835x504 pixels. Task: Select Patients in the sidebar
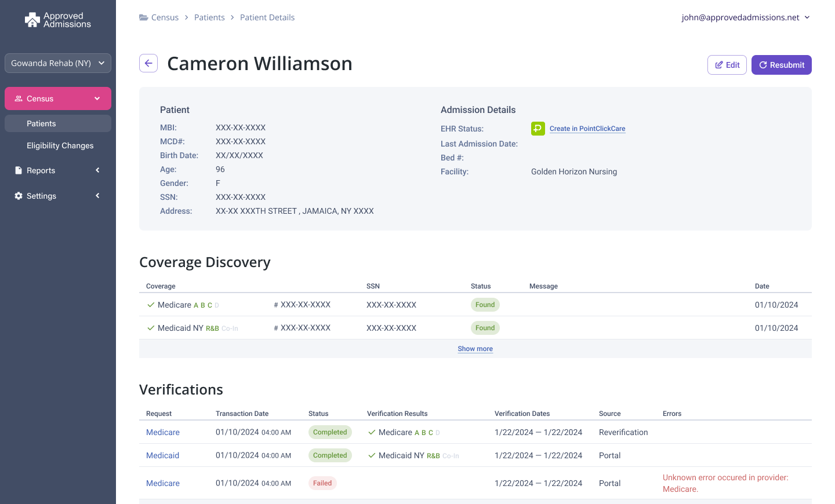coord(58,123)
